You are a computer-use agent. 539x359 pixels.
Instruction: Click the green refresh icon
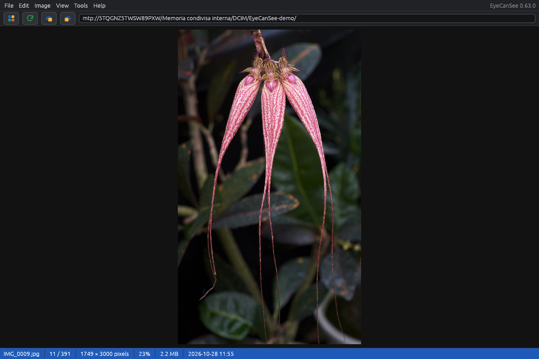coord(30,18)
